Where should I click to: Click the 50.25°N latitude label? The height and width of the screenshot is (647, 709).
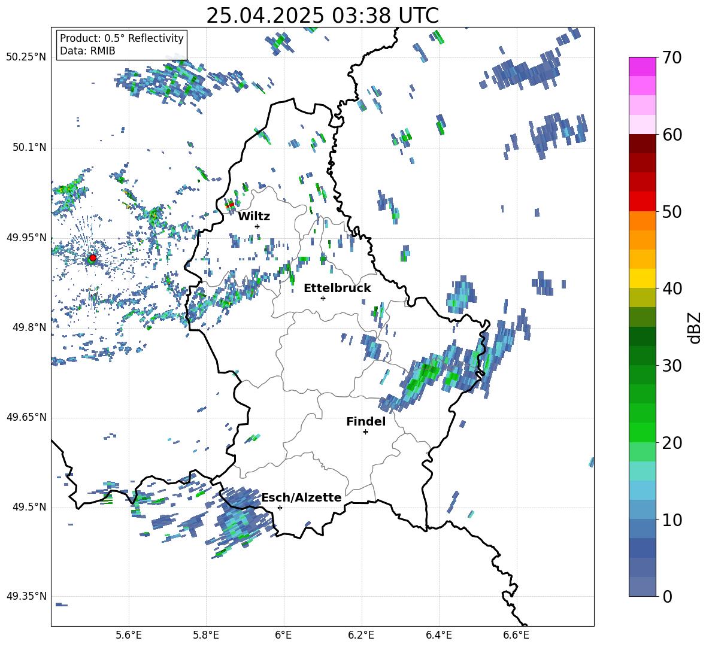tap(26, 57)
